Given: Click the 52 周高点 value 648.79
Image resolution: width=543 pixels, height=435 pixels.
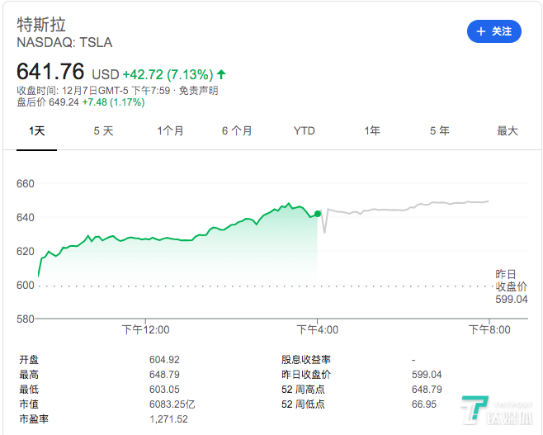Looking at the screenshot, I should coord(427,390).
